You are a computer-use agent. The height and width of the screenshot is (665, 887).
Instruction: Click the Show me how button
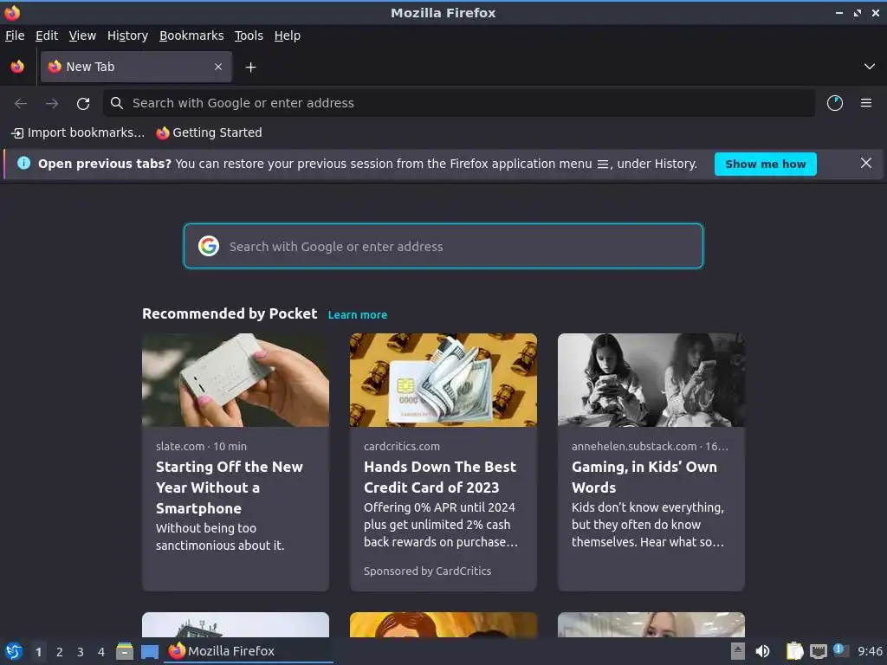pos(766,164)
